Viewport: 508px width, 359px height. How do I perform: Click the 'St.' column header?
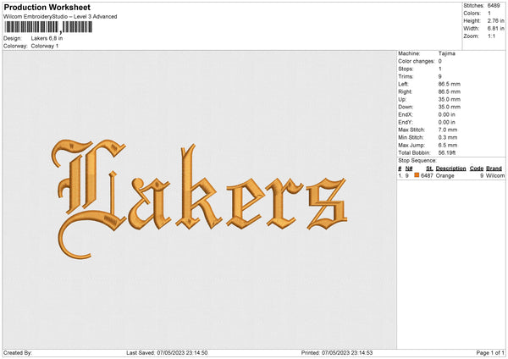(x=429, y=168)
